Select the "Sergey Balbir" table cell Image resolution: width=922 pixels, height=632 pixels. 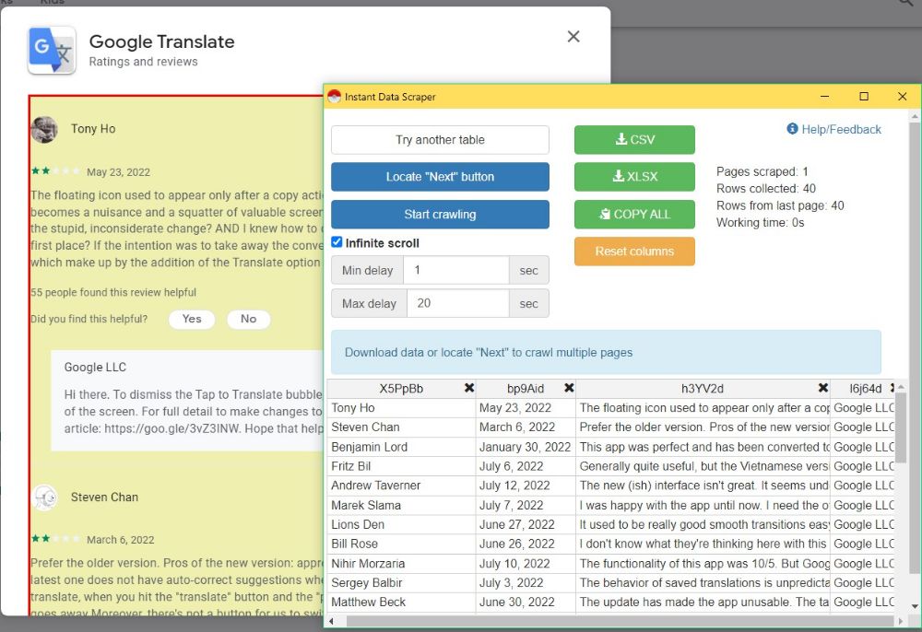coord(401,582)
